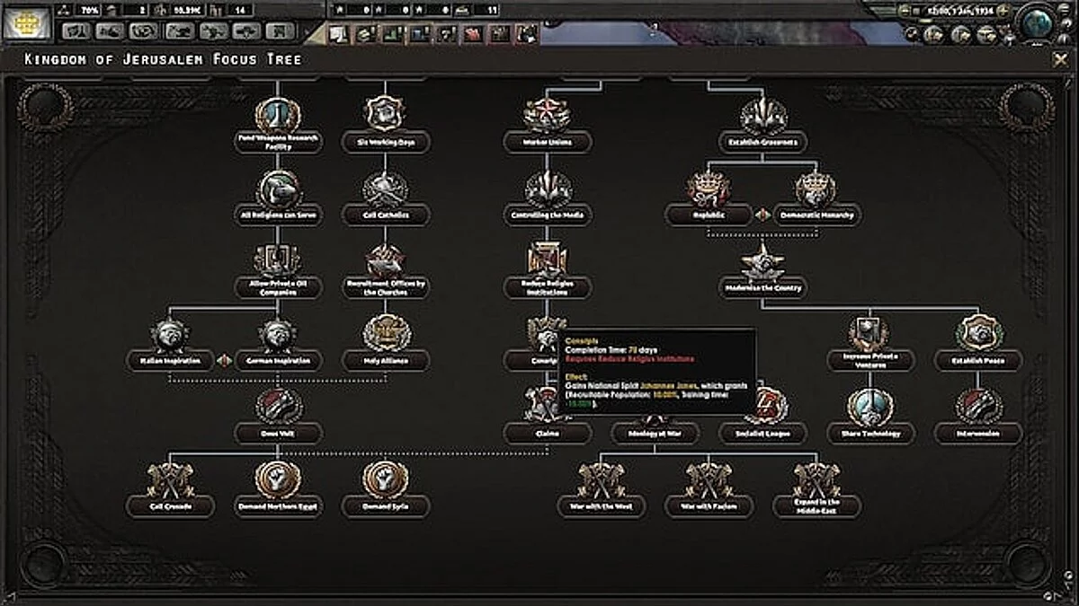The image size is (1079, 606).
Task: Open the Kingdom of Jerusalem flag panel
Action: coord(26,23)
